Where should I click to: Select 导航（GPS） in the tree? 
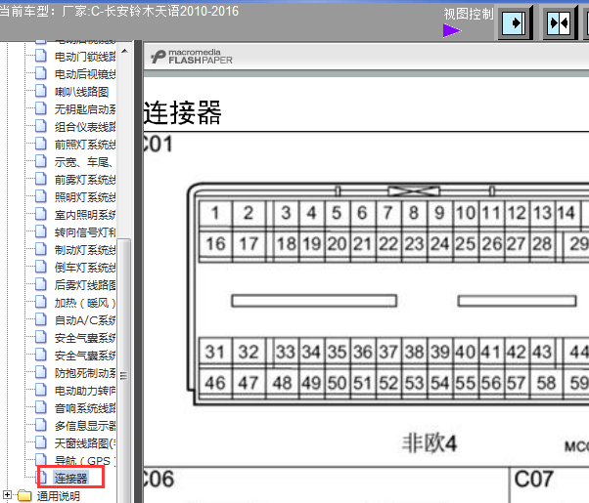click(84, 460)
